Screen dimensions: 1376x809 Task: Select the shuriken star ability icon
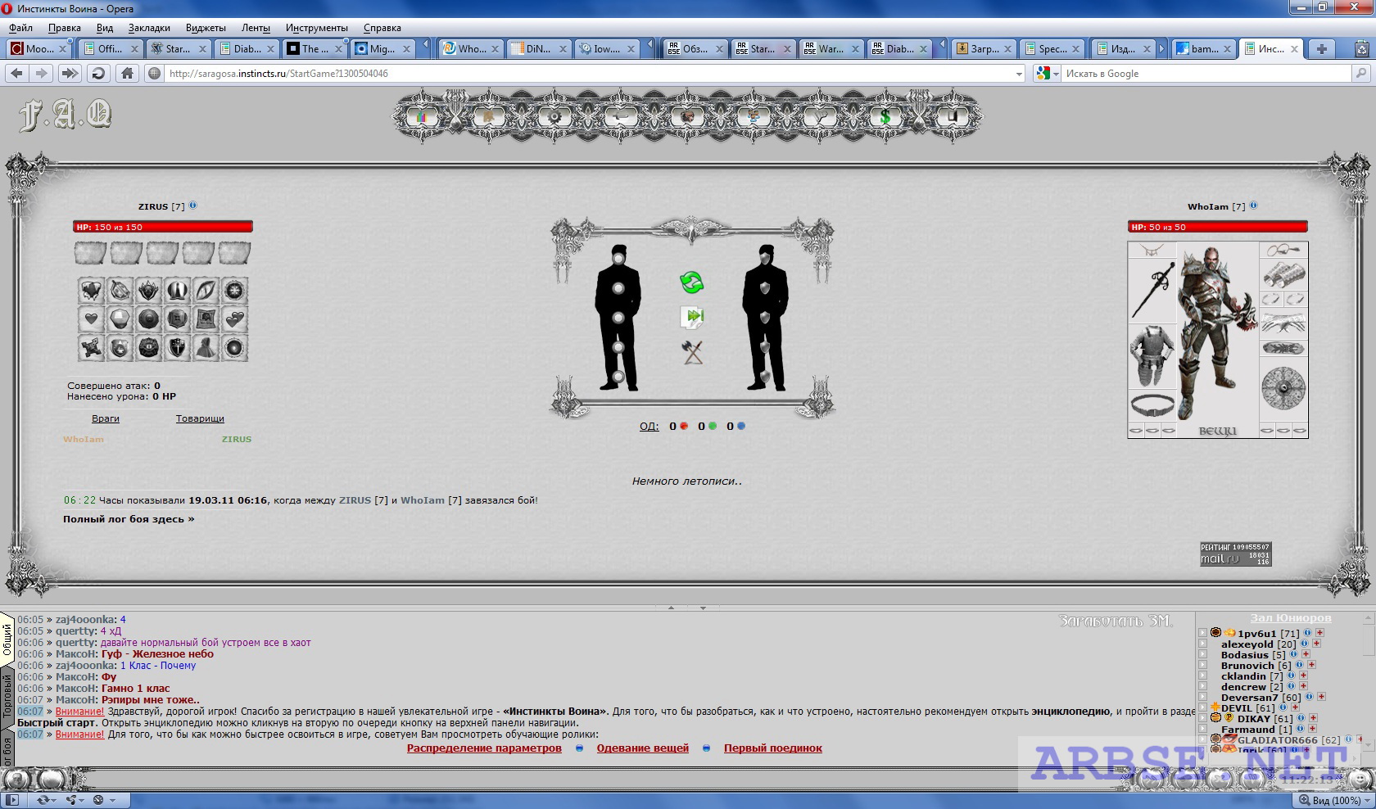click(91, 348)
